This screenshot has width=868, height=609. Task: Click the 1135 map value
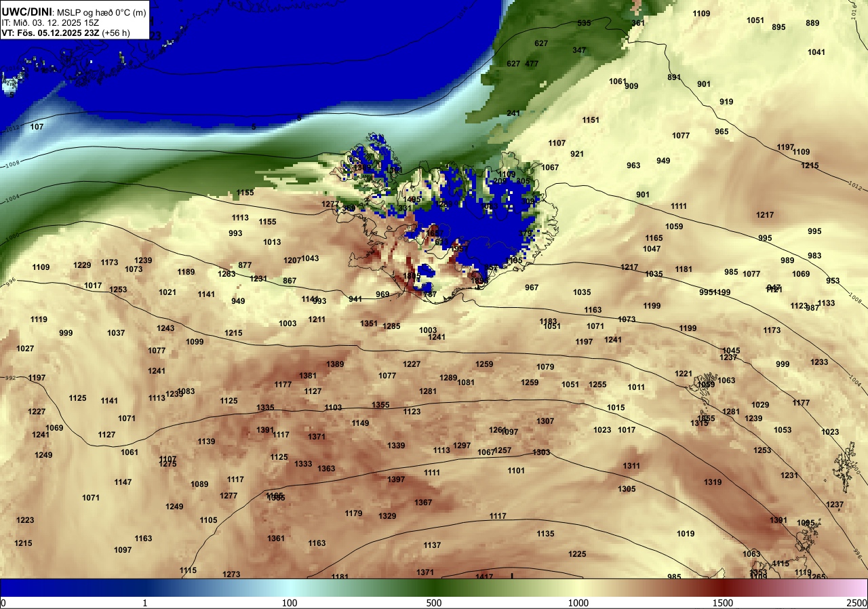point(545,534)
